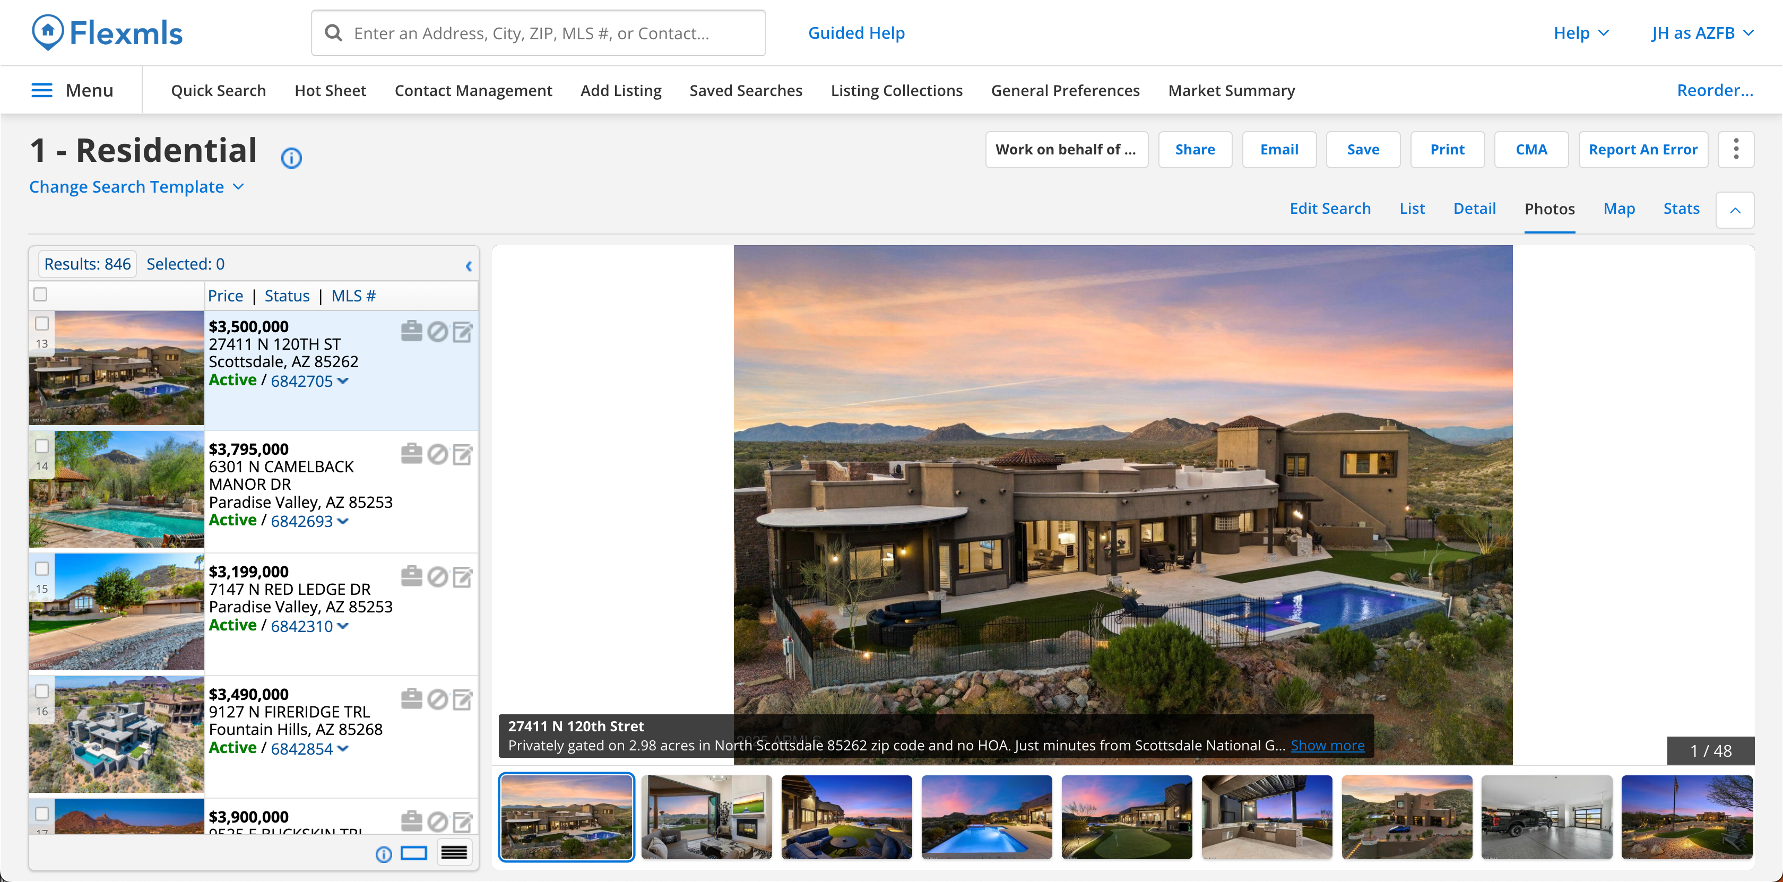This screenshot has height=882, width=1783.
Task: Sort results by the Price link
Action: coord(225,296)
